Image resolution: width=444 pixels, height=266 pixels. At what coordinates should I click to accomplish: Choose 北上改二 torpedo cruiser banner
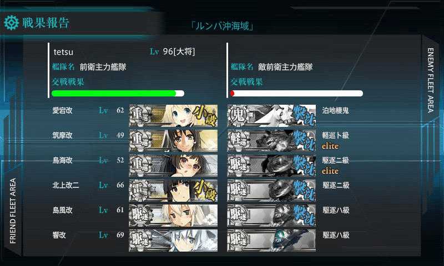[173, 190]
